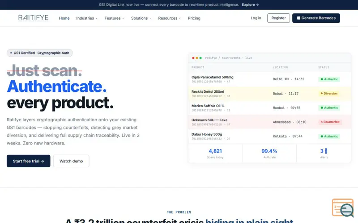Click the GS1 Certified Cryptographic Auth badge

click(x=39, y=53)
